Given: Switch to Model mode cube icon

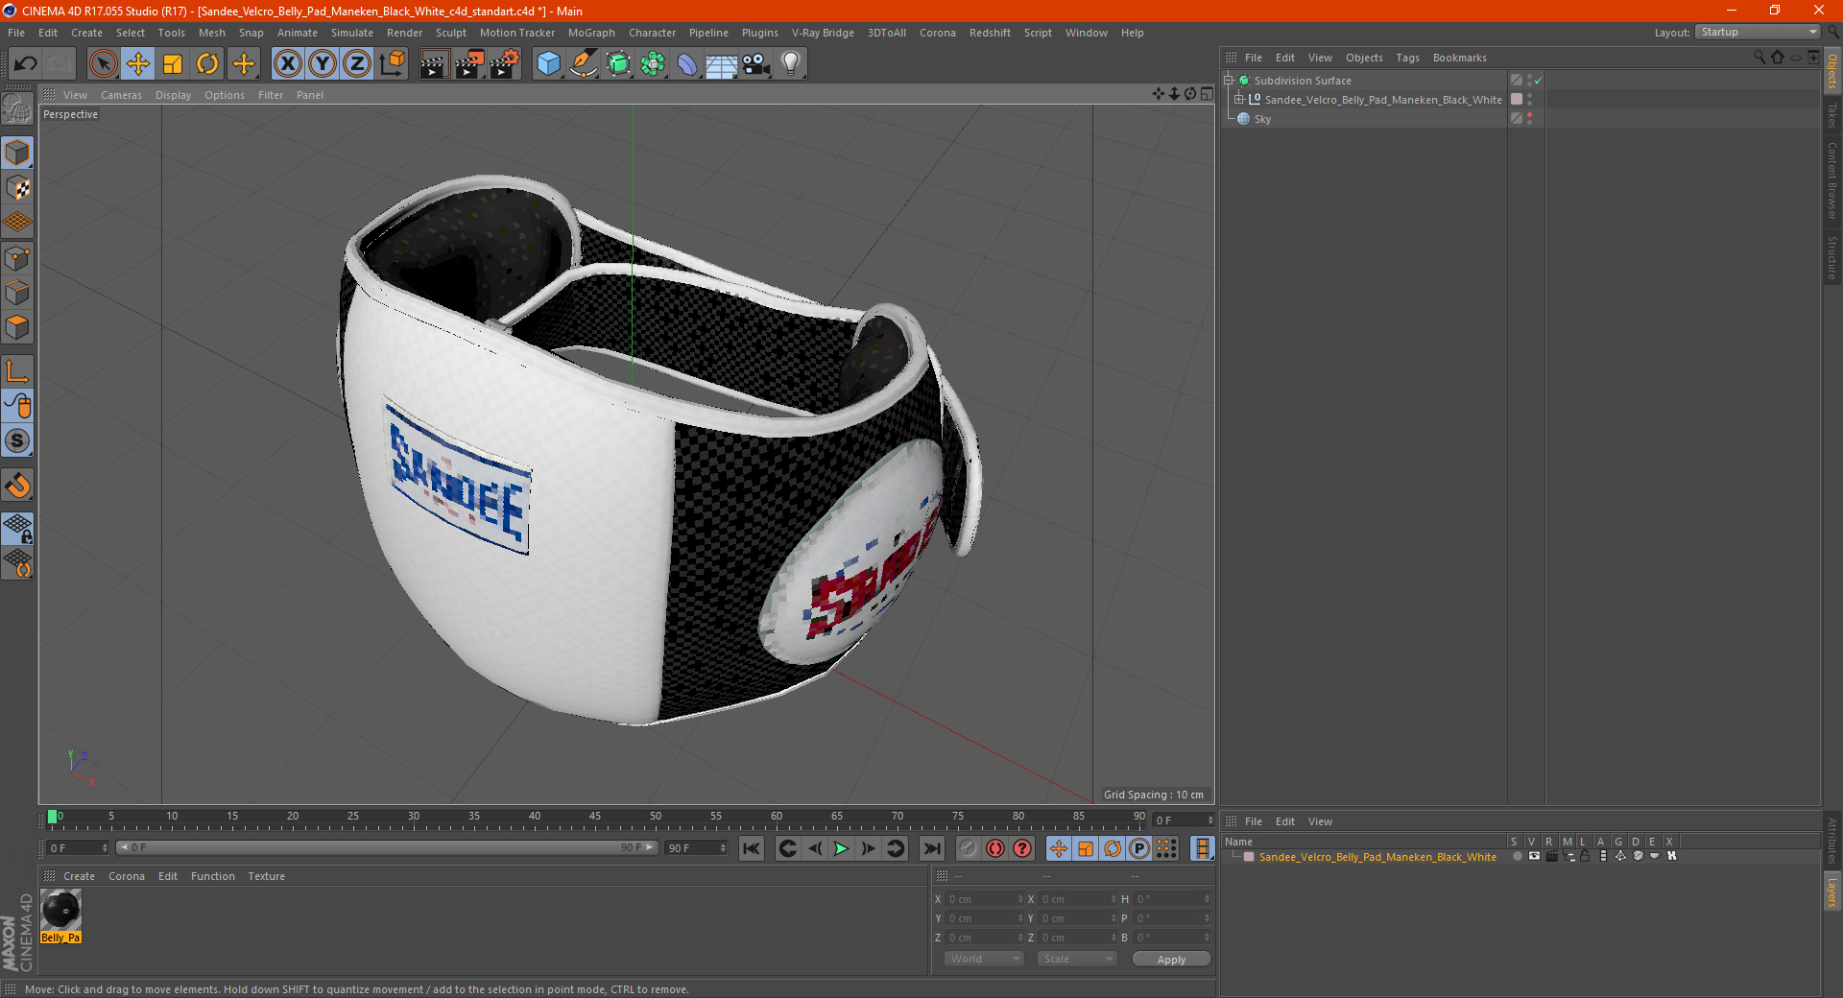Looking at the screenshot, I should pyautogui.click(x=17, y=154).
